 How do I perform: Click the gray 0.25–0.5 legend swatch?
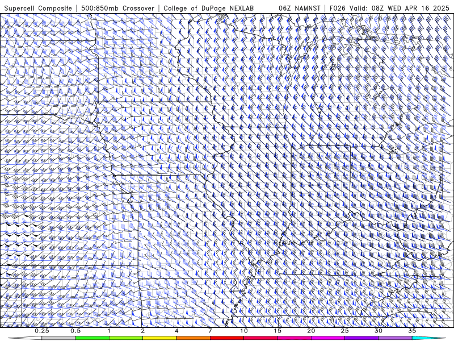point(58,338)
